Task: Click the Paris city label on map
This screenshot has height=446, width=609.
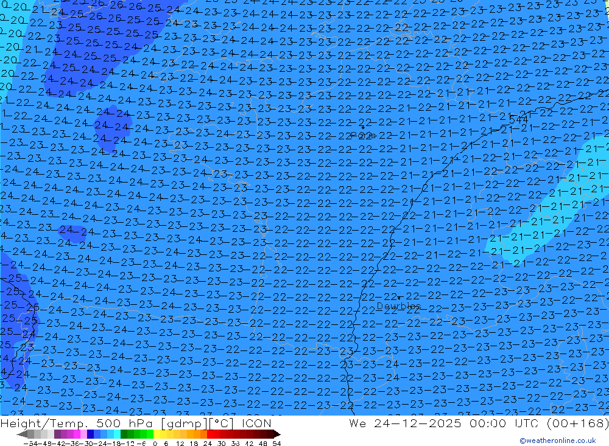Action: tap(363, 135)
